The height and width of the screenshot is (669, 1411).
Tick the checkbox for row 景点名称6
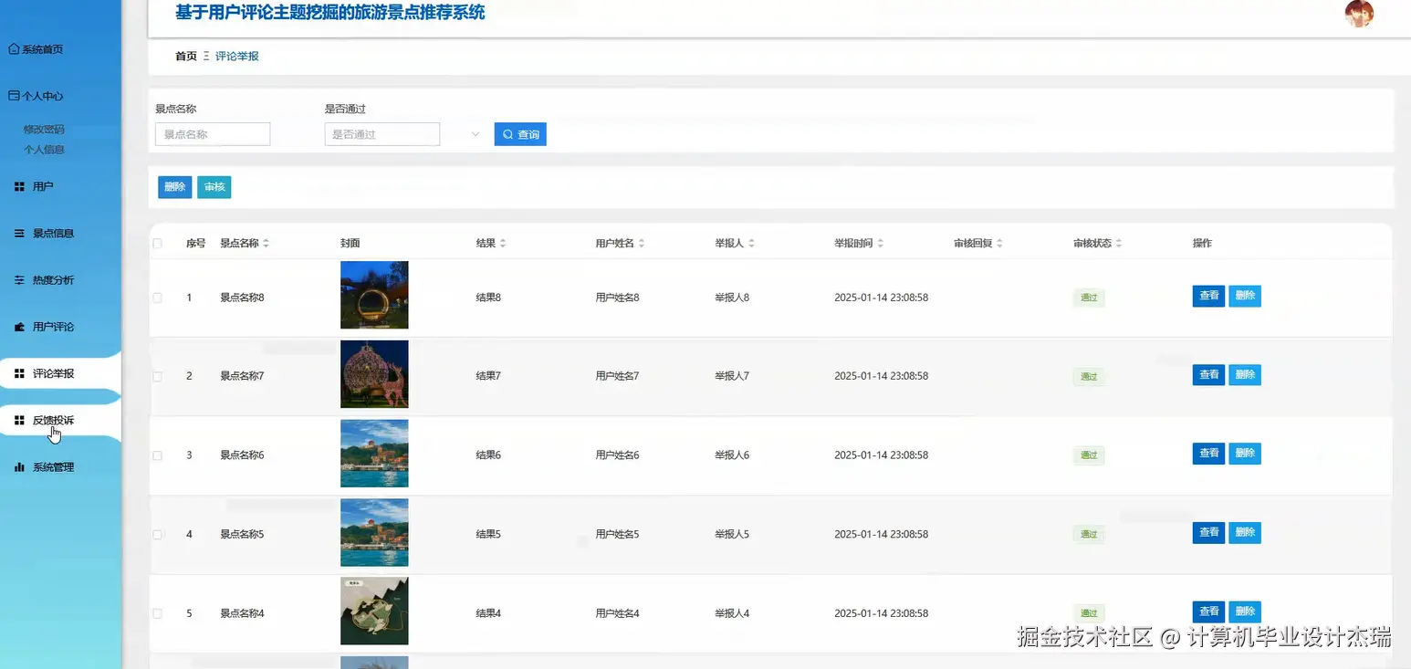click(158, 455)
